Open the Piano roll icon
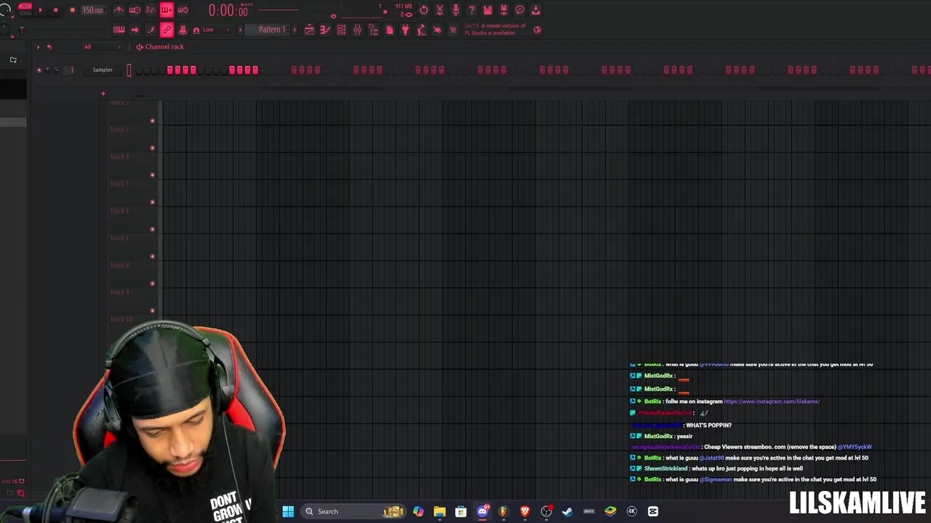This screenshot has width=931, height=523. click(x=325, y=30)
